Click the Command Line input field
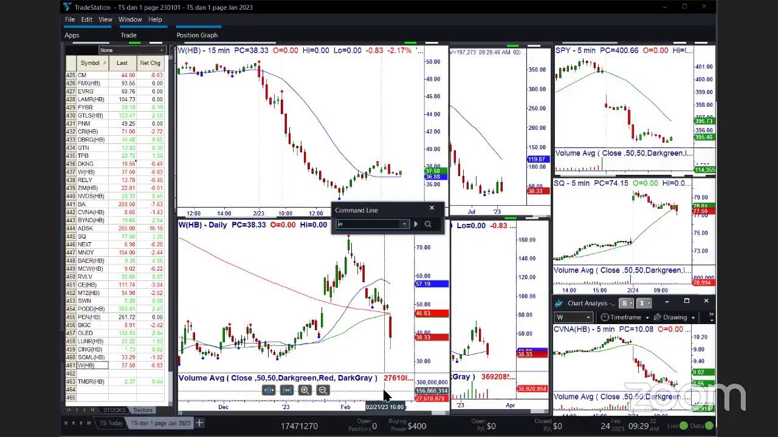This screenshot has height=437, width=778. tap(368, 225)
